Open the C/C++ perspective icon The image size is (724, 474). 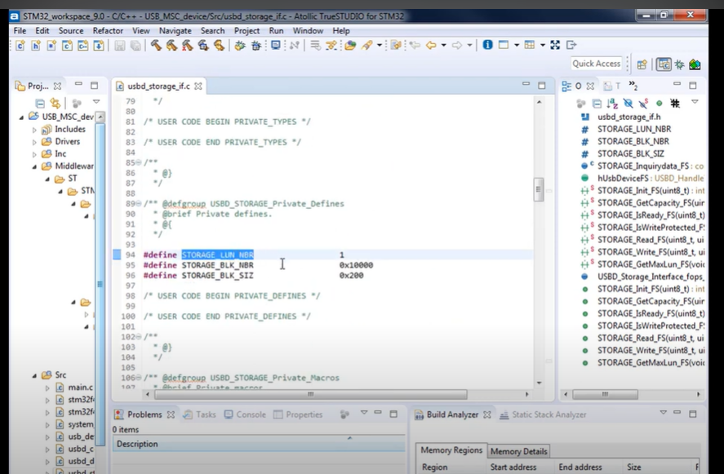pos(664,64)
